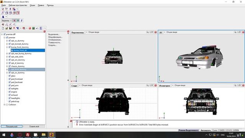Open the Модификация command group
245x138 pixels.
click(55, 37)
